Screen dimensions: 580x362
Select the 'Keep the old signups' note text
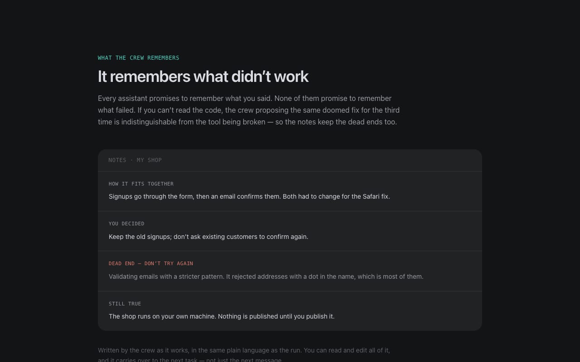(208, 237)
